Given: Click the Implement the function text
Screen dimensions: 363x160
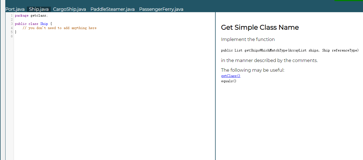Looking at the screenshot, I should [x=248, y=39].
